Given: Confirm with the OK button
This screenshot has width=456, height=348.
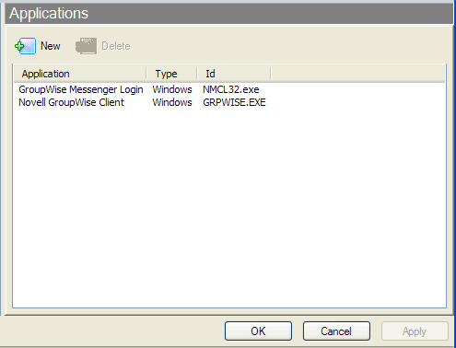Looking at the screenshot, I should [x=258, y=331].
